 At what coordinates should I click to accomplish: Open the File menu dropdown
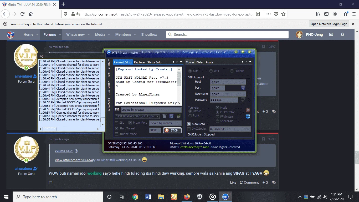coord(146,52)
